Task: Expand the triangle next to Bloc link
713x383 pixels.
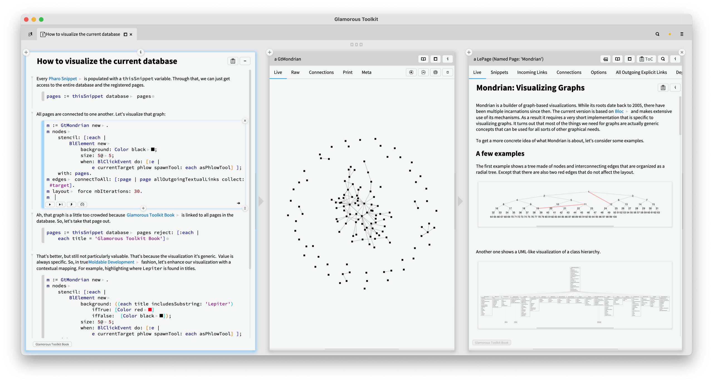Action: click(627, 111)
